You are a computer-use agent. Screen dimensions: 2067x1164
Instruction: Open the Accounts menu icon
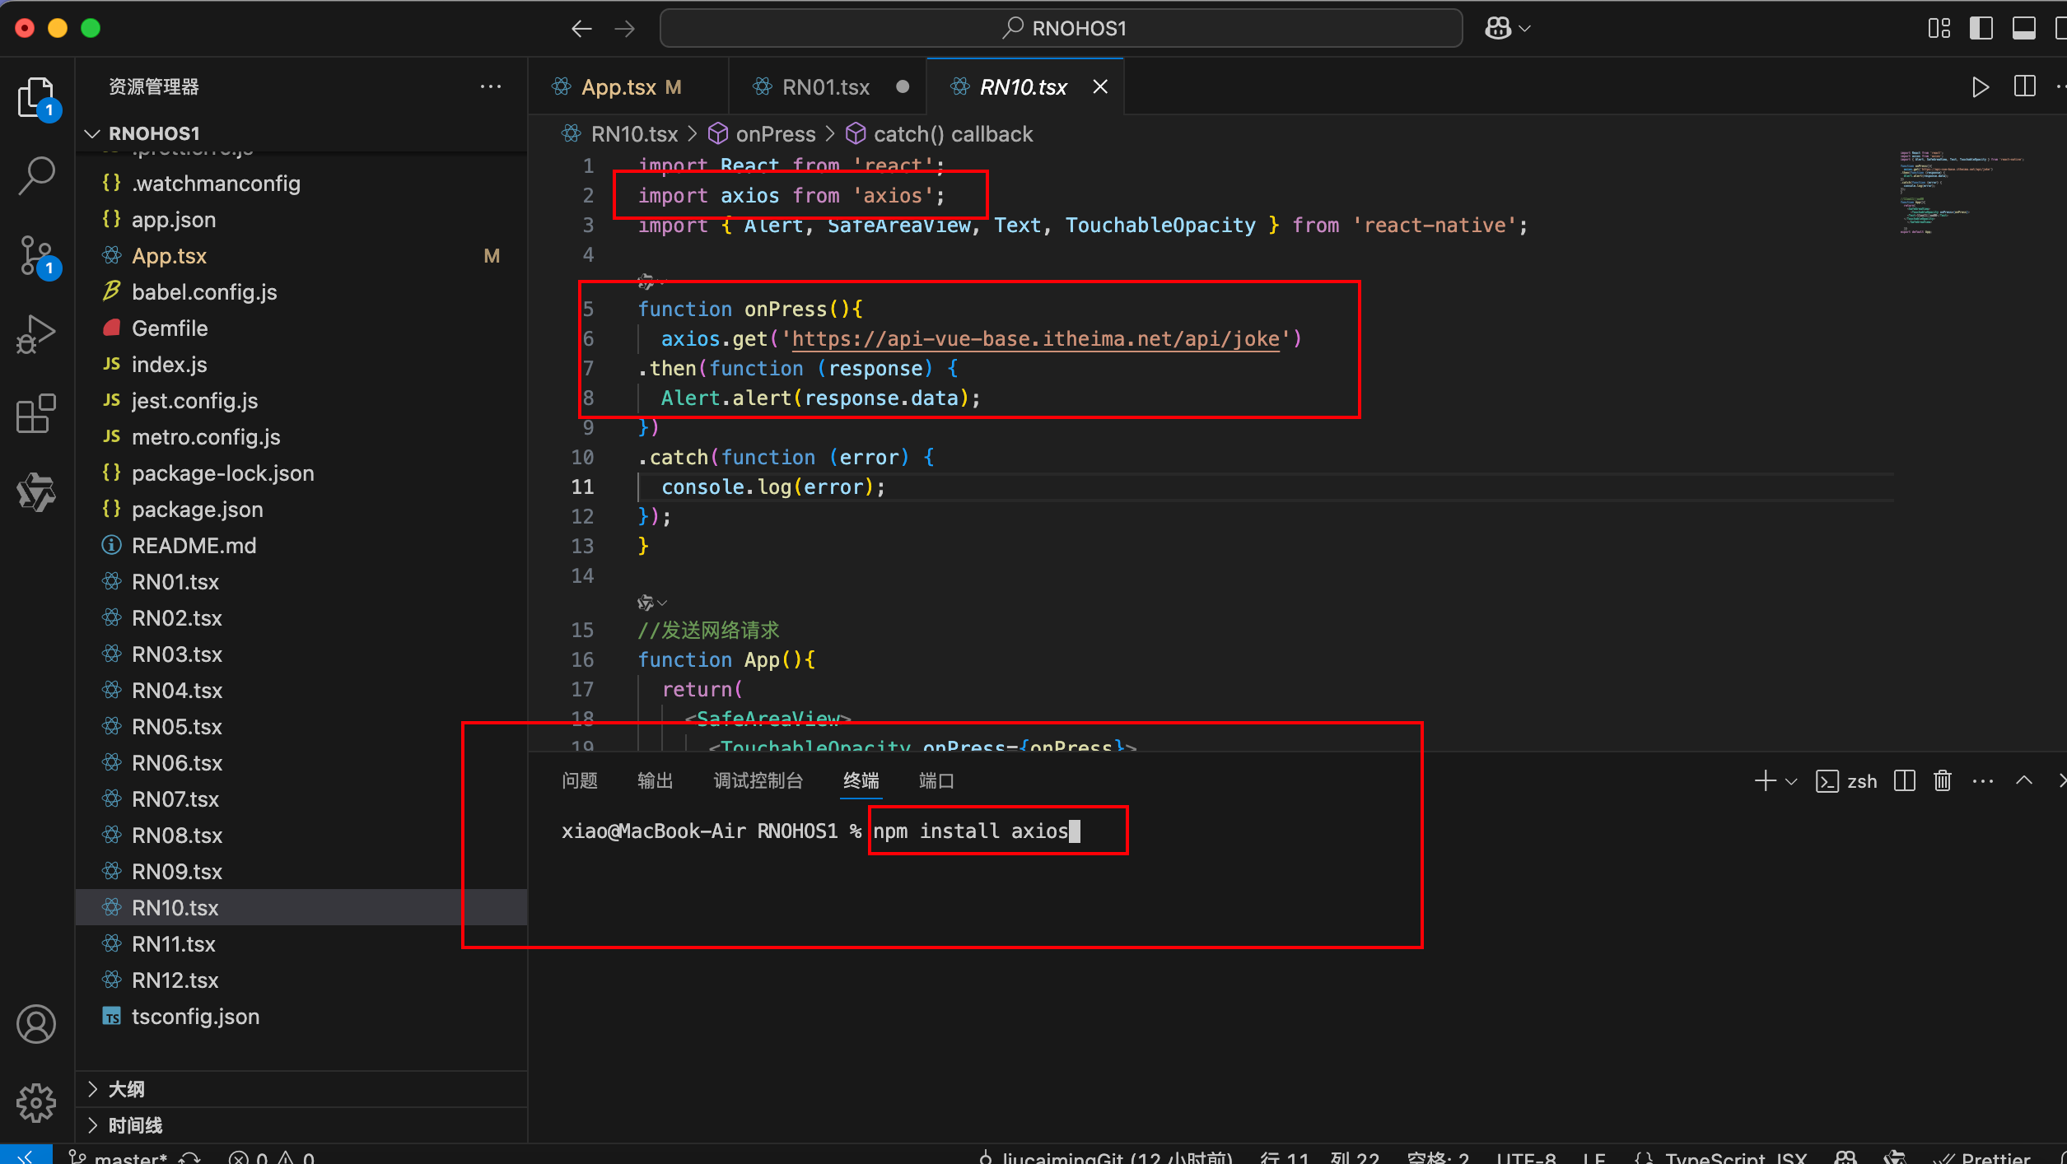pos(36,1024)
